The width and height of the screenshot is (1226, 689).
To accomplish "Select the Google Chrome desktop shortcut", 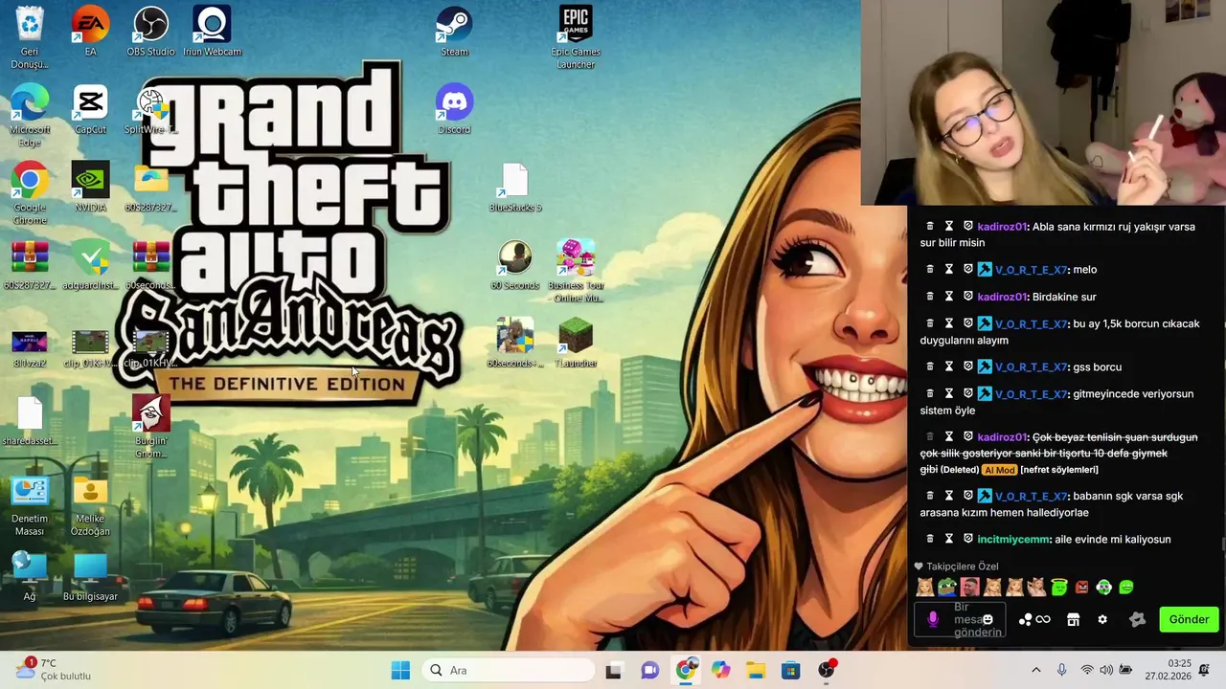I will 30,193.
